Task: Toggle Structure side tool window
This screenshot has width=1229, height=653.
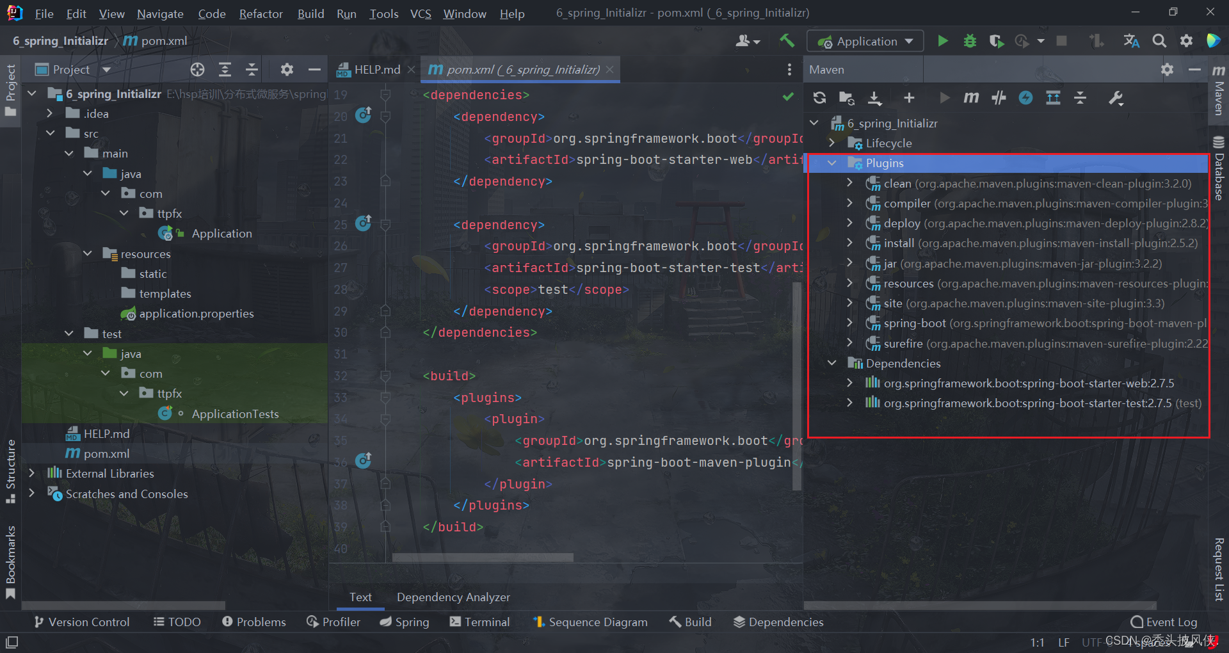Action: click(x=10, y=471)
